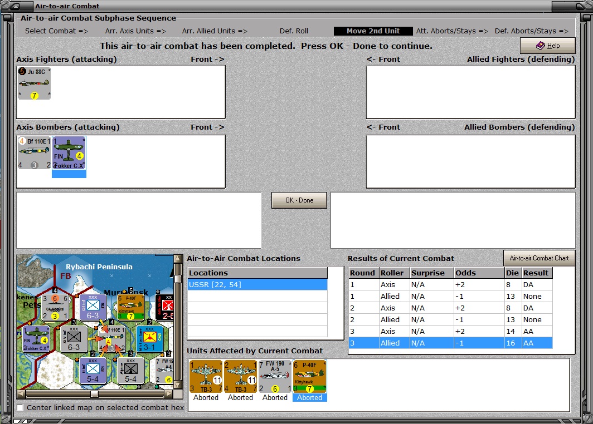Click the Arr. Axis Units subphase step
The image size is (593, 424).
[x=135, y=31]
